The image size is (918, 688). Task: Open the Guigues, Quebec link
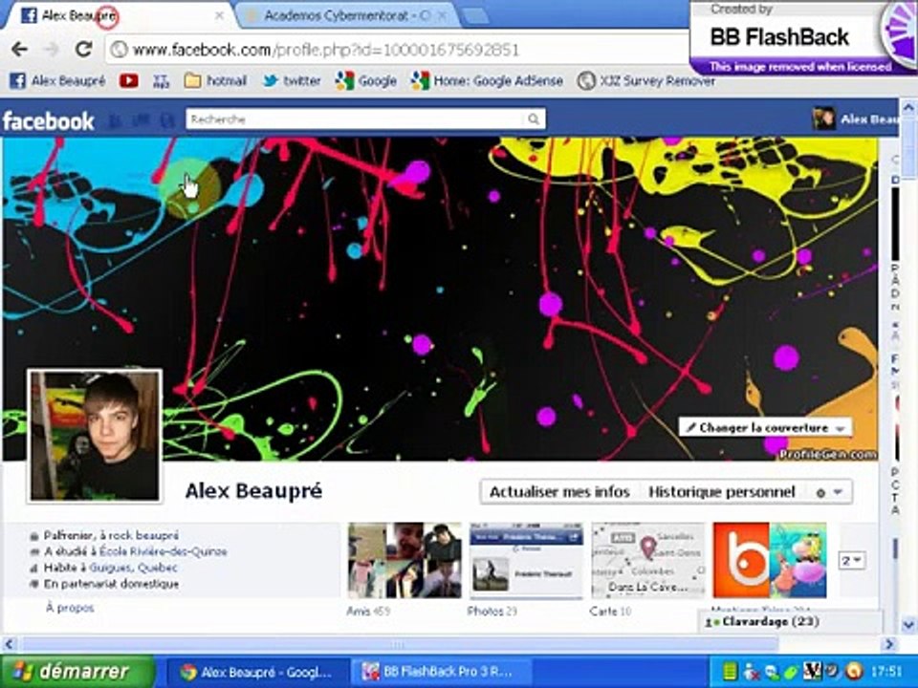click(x=134, y=568)
